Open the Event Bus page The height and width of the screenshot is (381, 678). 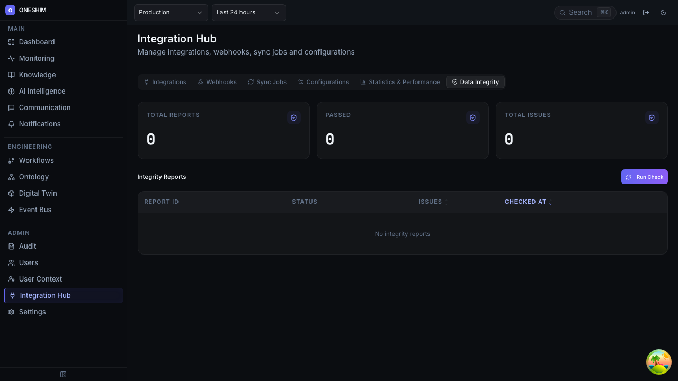tap(35, 210)
